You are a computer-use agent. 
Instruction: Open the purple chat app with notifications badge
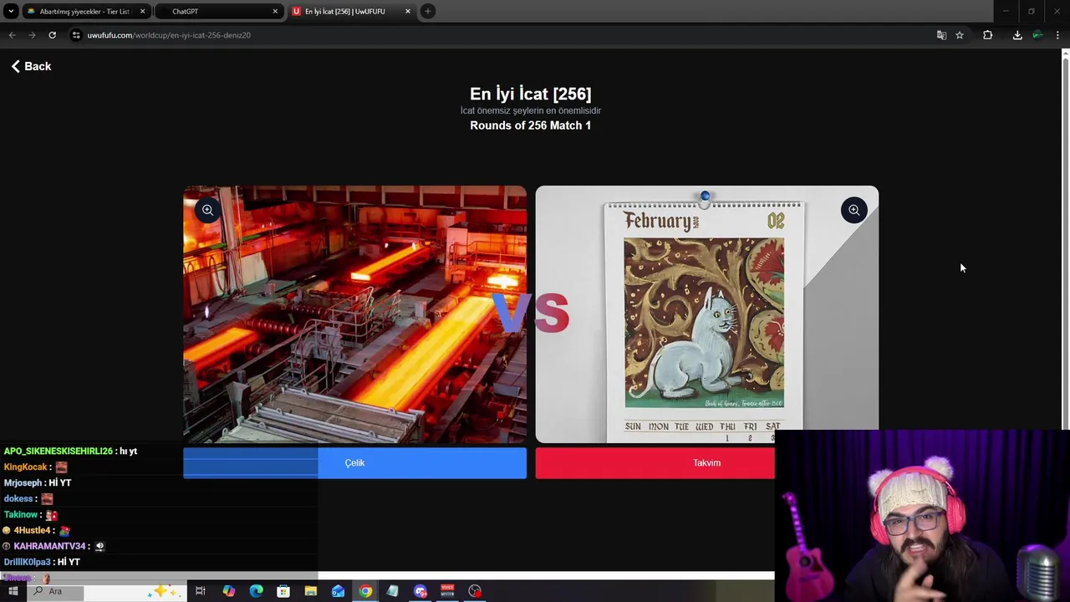[x=420, y=591]
